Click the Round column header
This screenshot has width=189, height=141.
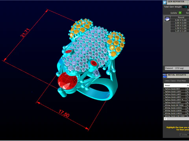point(180,17)
